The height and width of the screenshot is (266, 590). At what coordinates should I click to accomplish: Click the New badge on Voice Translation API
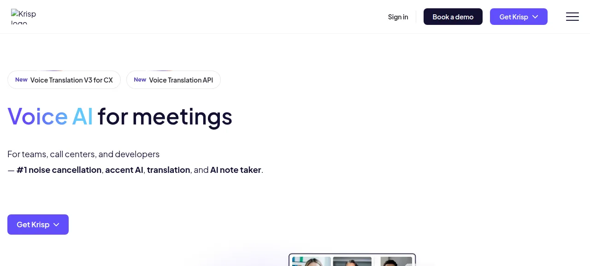[x=140, y=80]
